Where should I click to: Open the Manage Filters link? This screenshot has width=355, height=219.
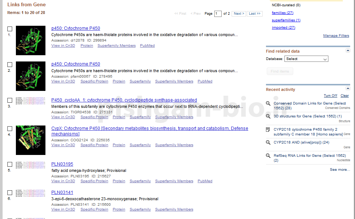pyautogui.click(x=336, y=36)
